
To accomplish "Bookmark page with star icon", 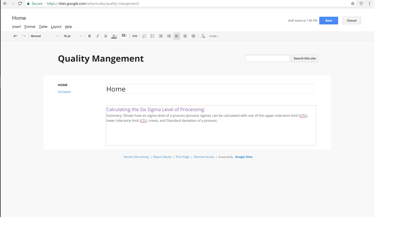I will point(353,3).
